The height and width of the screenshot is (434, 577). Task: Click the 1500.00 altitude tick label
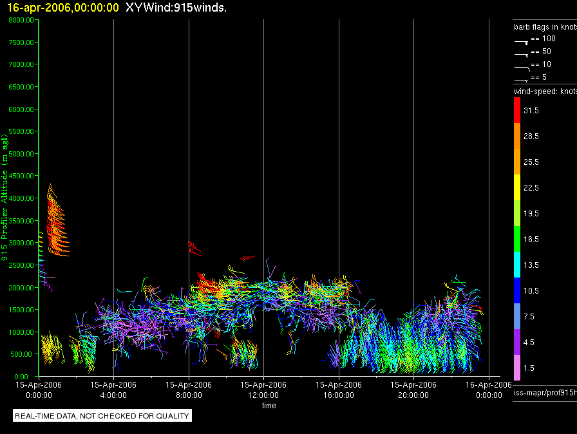21,310
